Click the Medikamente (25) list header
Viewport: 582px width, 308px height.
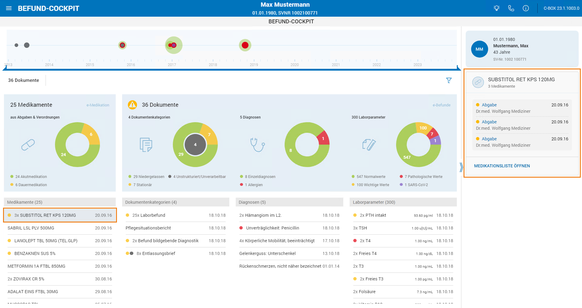point(60,202)
